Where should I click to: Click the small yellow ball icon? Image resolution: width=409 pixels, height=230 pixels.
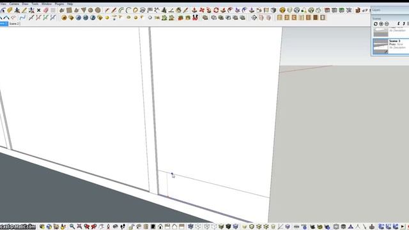[107, 18]
